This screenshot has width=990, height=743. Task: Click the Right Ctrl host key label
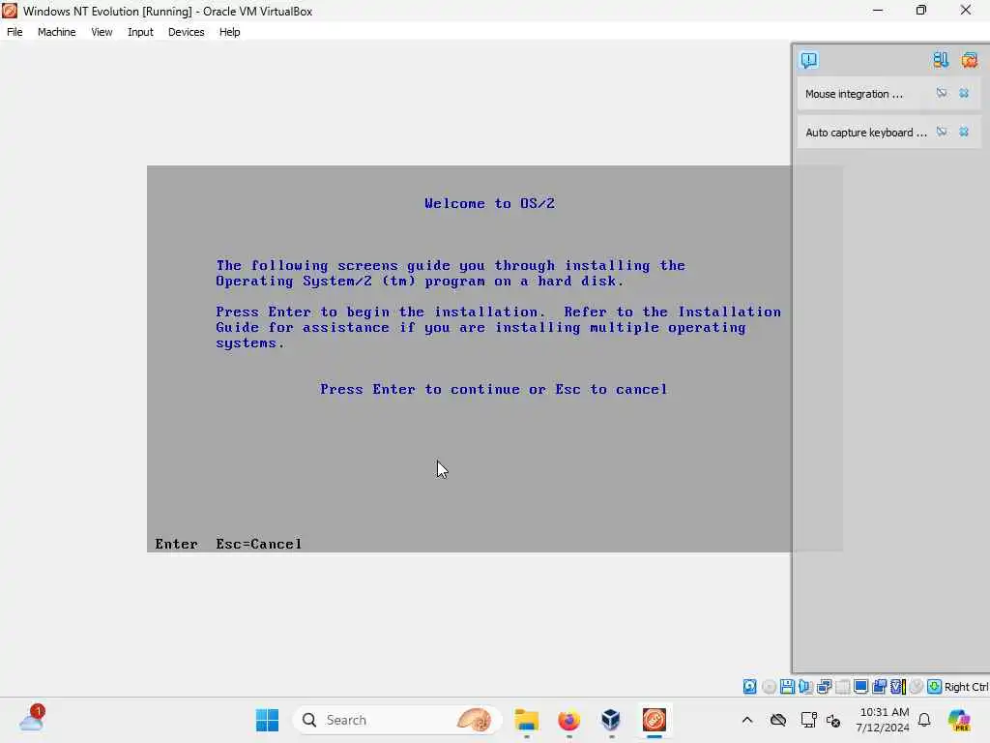click(x=967, y=687)
